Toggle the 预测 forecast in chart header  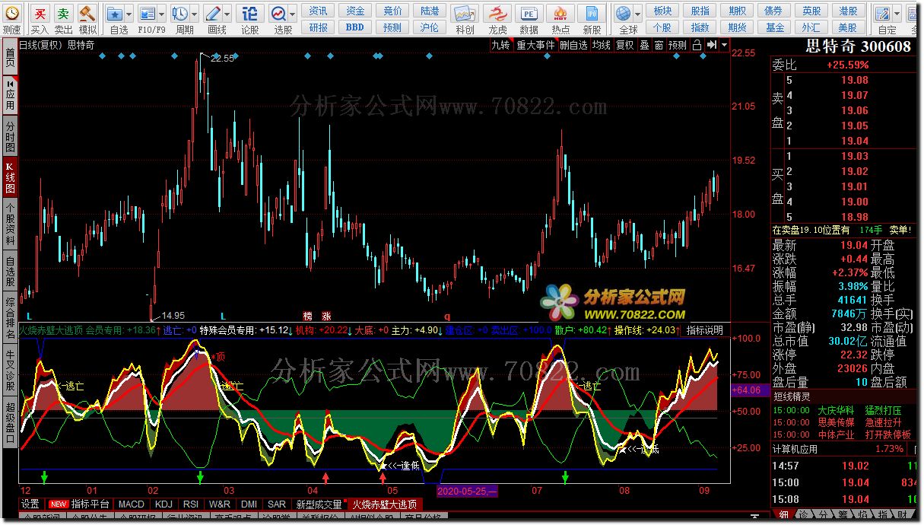tap(678, 45)
